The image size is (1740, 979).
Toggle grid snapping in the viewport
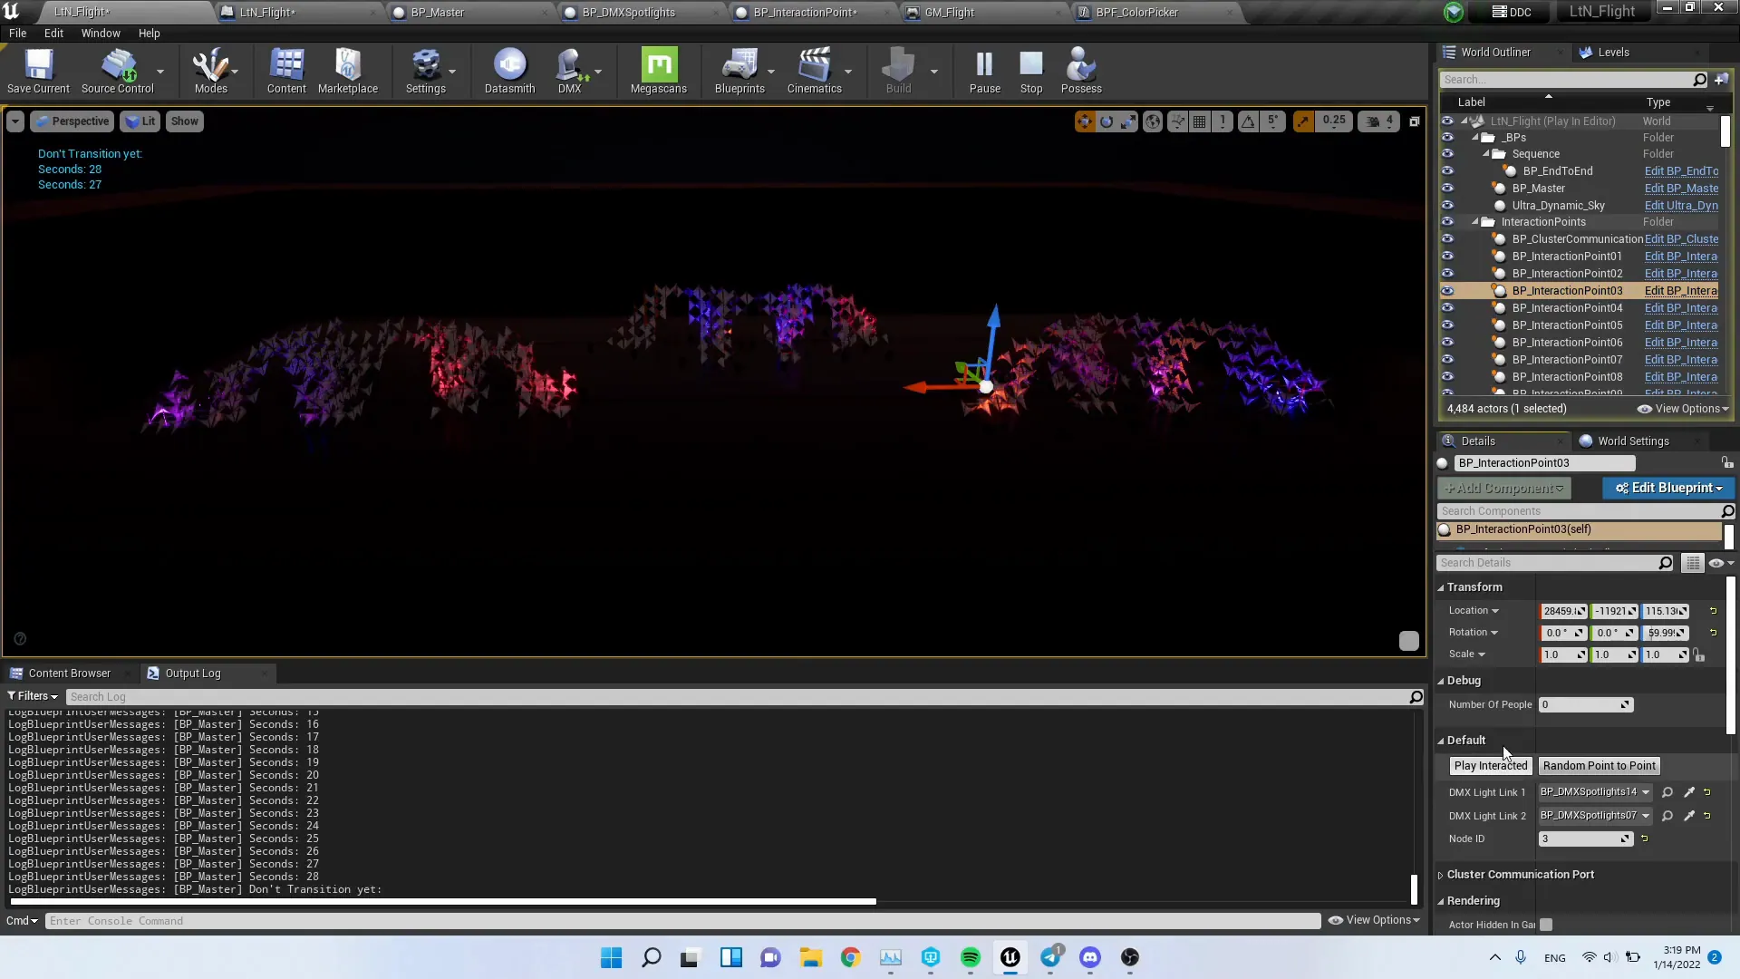click(x=1200, y=121)
